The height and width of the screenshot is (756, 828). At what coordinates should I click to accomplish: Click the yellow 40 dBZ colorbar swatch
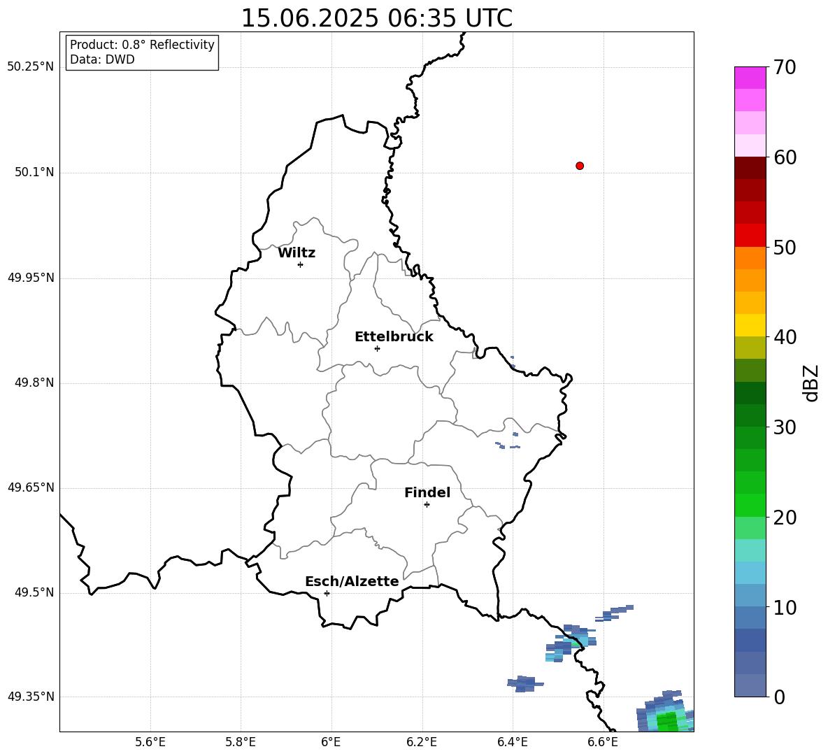(x=750, y=325)
